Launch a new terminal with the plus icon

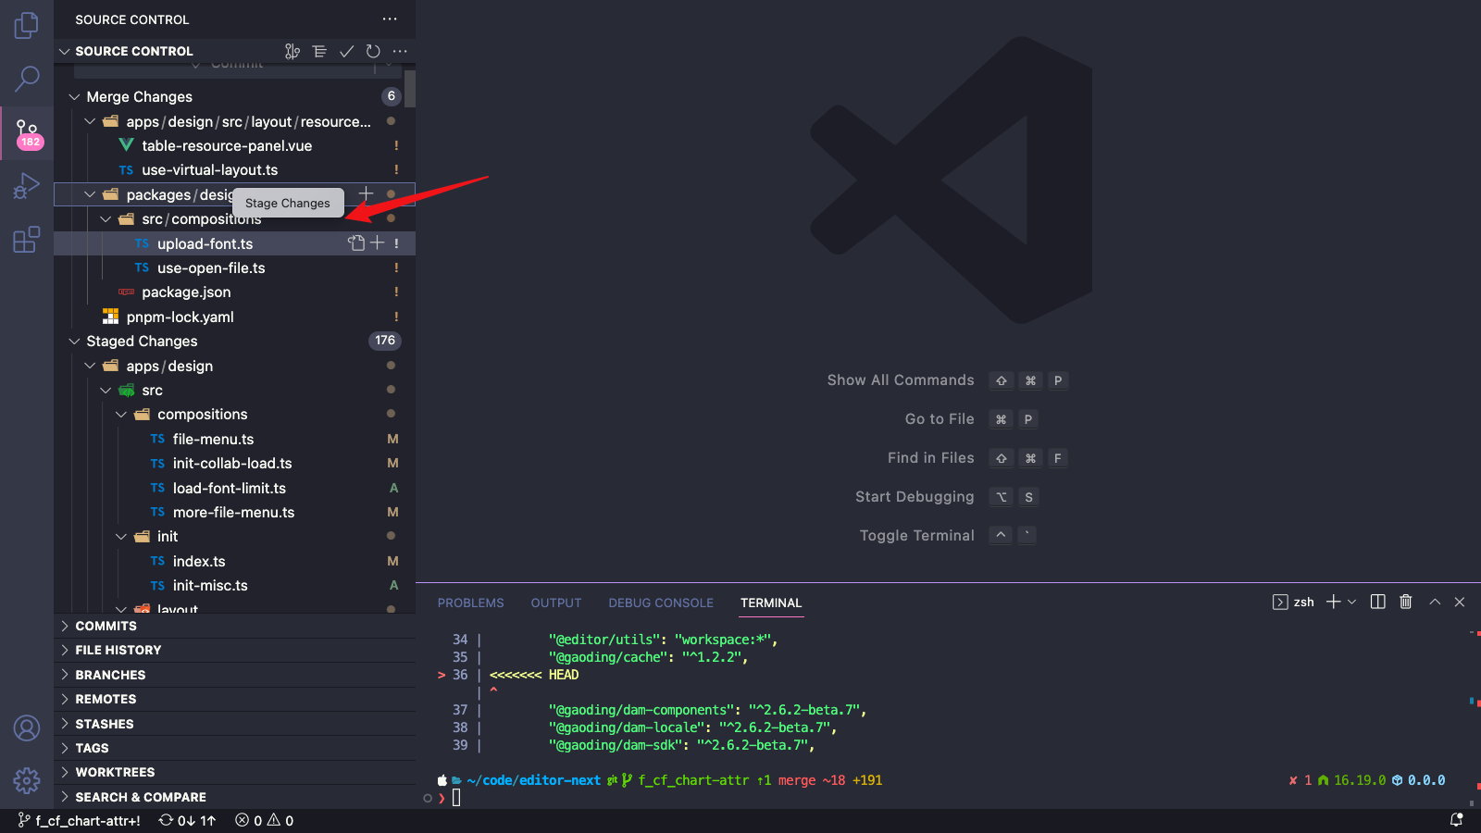coord(1333,602)
